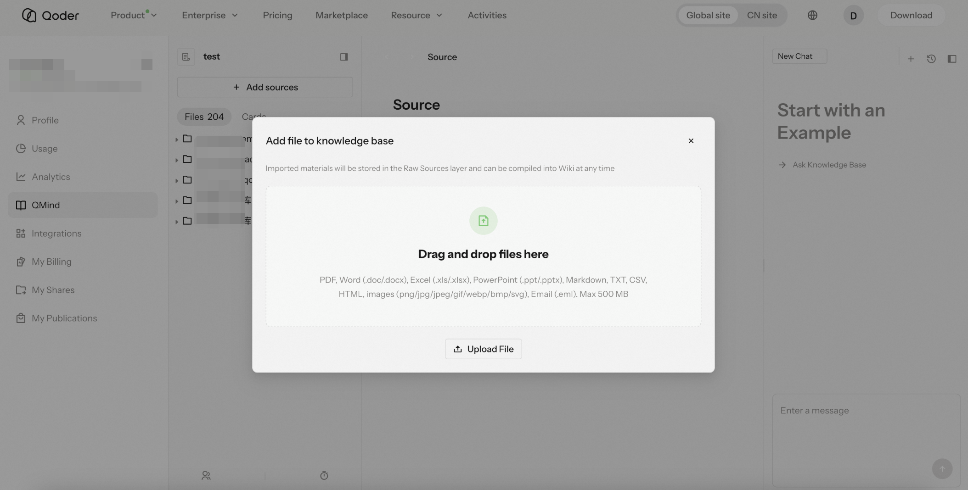Select QMind in the sidebar
Viewport: 968px width, 490px height.
83,205
